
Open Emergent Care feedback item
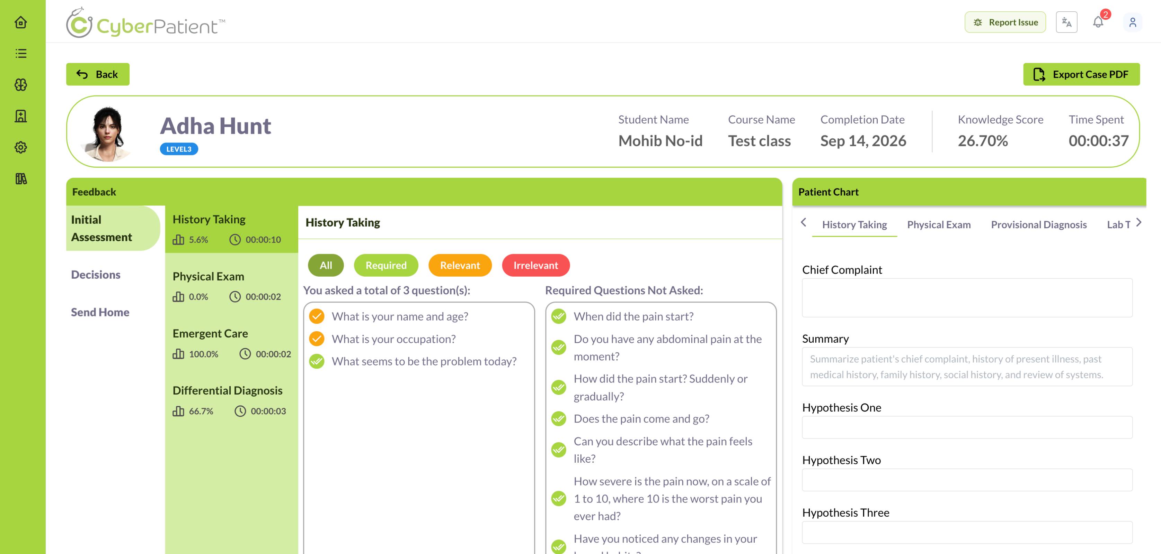tap(231, 343)
